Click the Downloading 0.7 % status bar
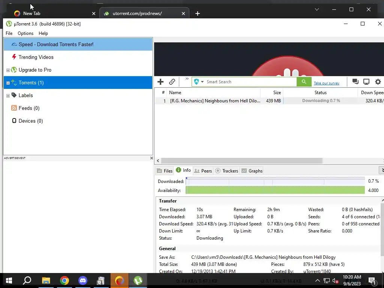This screenshot has width=384, height=288. pyautogui.click(x=321, y=100)
